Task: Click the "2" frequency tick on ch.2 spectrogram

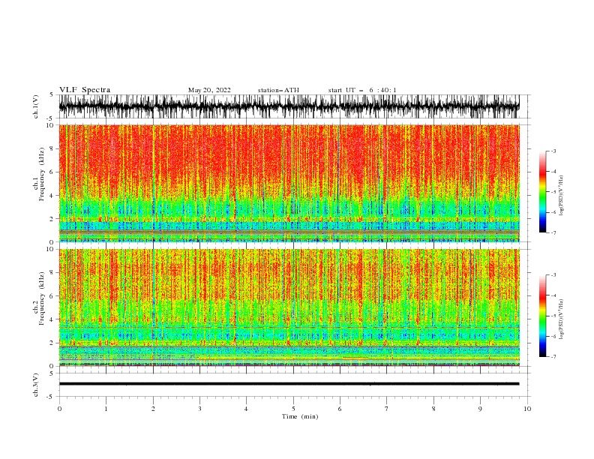Action: click(x=52, y=343)
